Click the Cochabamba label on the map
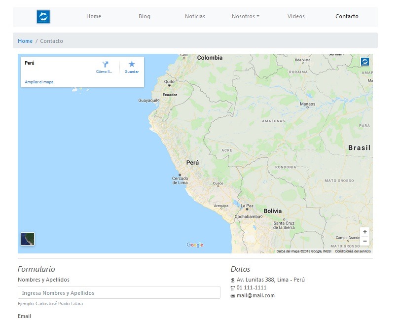This screenshot has height=320, width=400. [248, 217]
